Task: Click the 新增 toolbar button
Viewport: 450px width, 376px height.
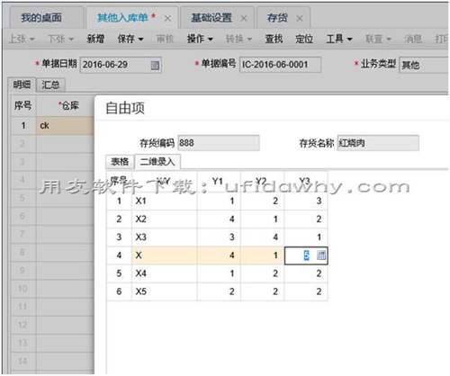Action: (x=95, y=39)
